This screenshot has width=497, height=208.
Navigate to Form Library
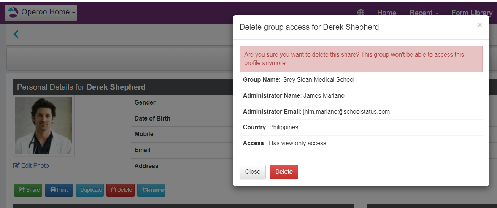[472, 13]
